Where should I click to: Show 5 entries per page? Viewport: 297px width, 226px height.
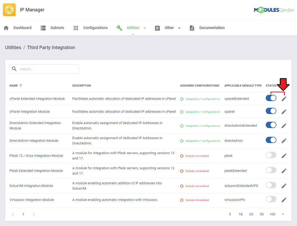230,214
